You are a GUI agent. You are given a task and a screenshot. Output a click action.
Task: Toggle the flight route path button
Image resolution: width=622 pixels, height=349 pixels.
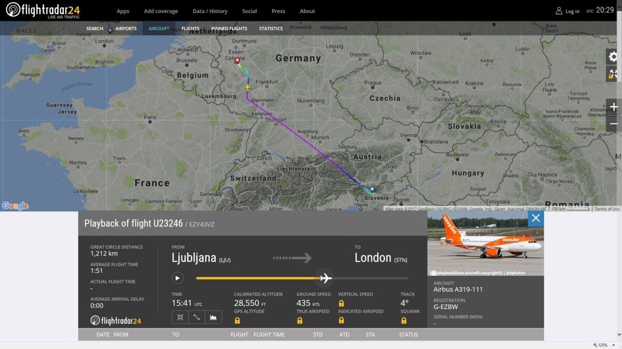click(197, 317)
